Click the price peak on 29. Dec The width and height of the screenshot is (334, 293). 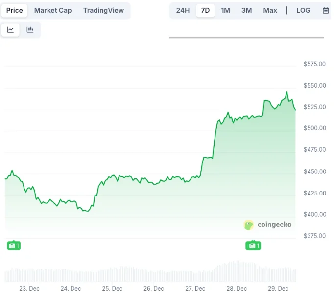[286, 92]
